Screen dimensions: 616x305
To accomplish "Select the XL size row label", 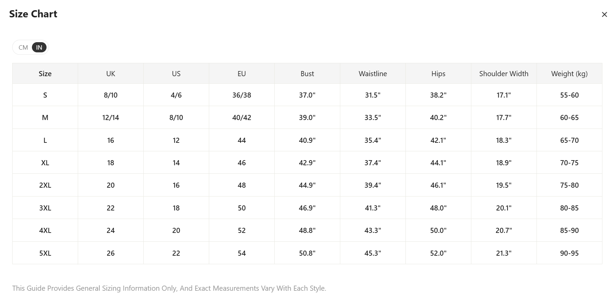I will click(x=45, y=163).
